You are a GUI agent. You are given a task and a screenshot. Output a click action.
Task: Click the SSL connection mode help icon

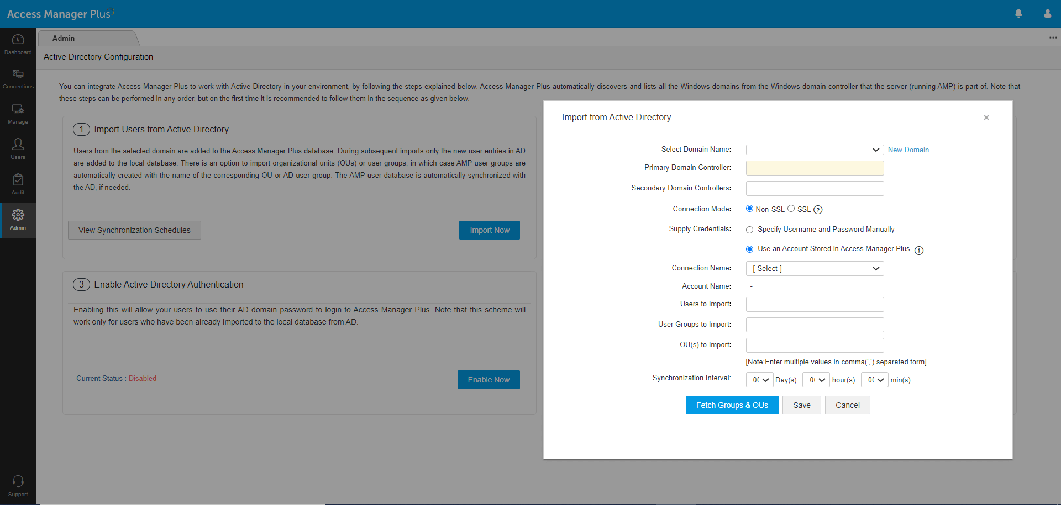pyautogui.click(x=818, y=210)
